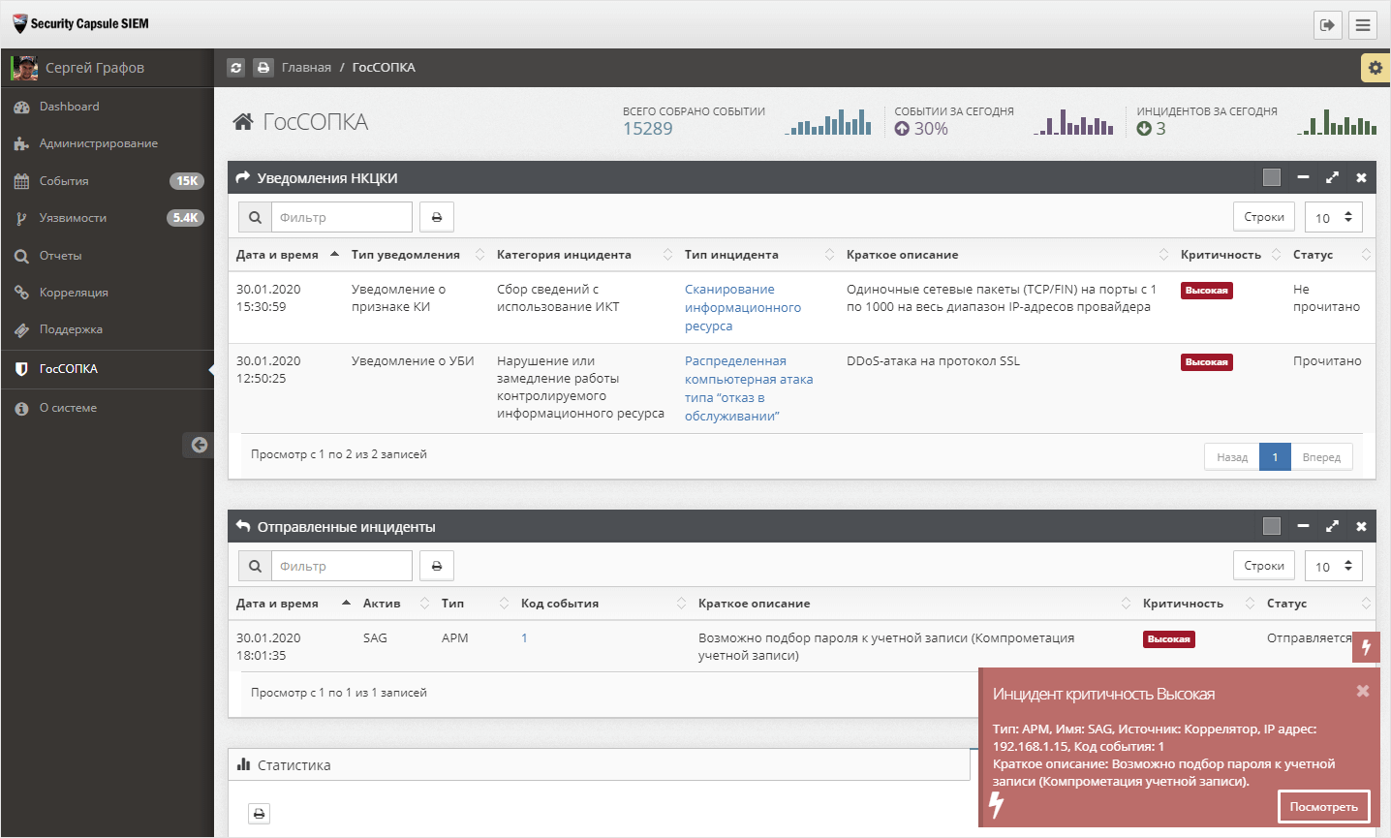The height and width of the screenshot is (838, 1391).
Task: Toggle the gray square in Уведомления НКЦКИ header
Action: click(x=1272, y=177)
